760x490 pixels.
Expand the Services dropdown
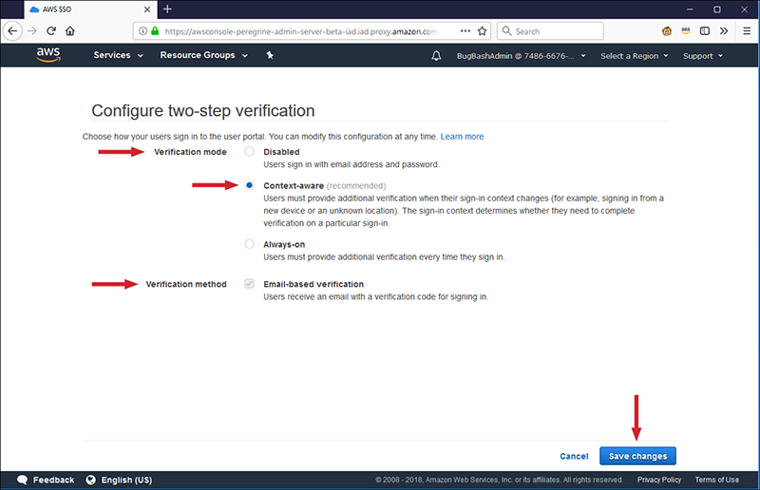pos(118,55)
